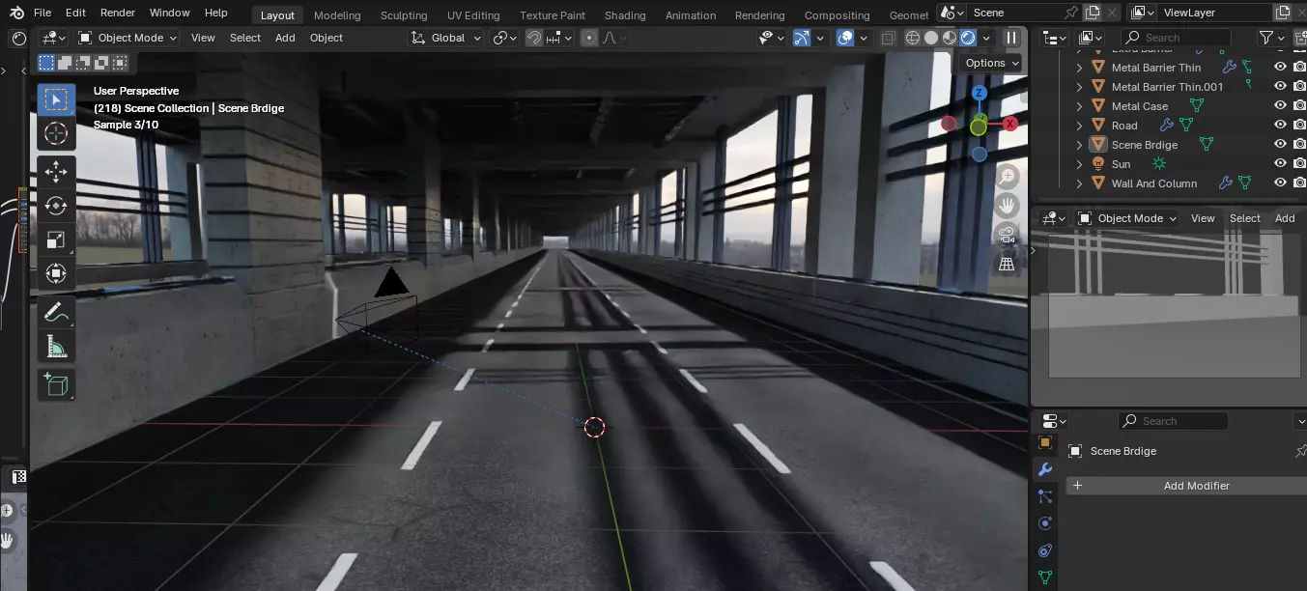The height and width of the screenshot is (591, 1307).
Task: Toggle camera view icon in viewport
Action: pyautogui.click(x=1008, y=234)
